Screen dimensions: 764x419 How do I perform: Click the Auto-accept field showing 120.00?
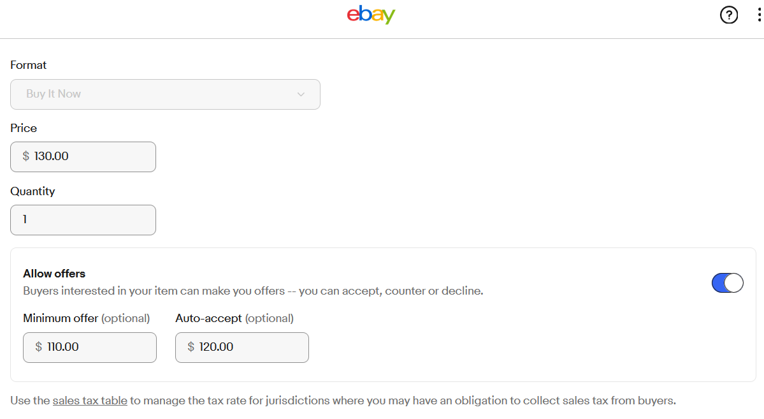pyautogui.click(x=241, y=347)
